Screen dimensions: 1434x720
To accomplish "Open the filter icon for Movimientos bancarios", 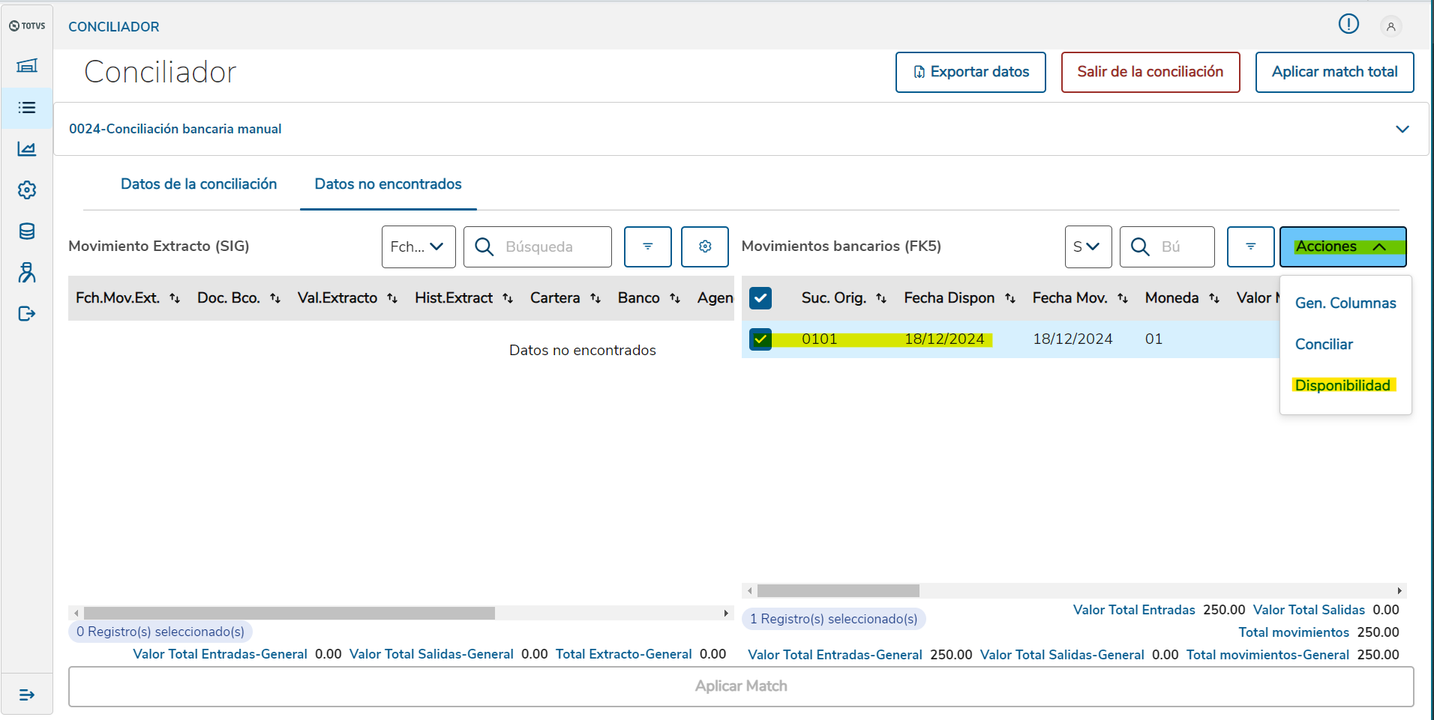I will tap(1250, 246).
